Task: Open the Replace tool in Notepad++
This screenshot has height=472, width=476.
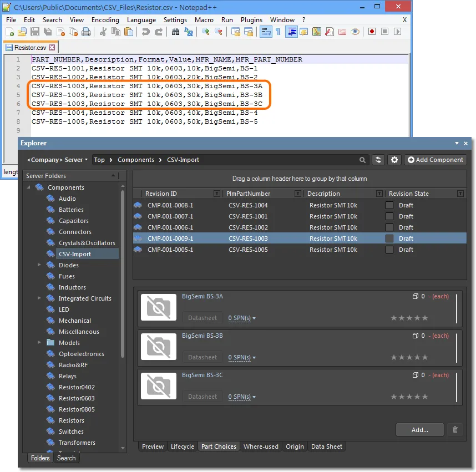Action: (x=189, y=32)
